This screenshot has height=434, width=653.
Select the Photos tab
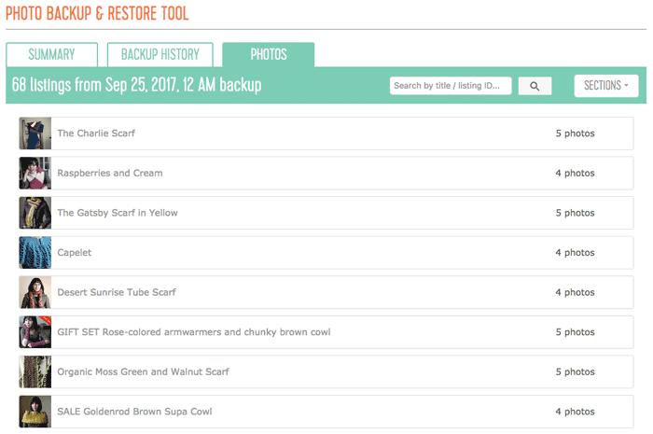pyautogui.click(x=269, y=54)
